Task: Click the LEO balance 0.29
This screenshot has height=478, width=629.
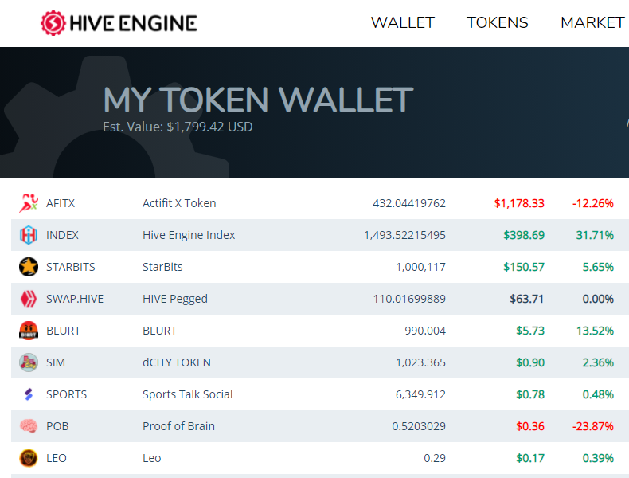Action: [x=435, y=458]
